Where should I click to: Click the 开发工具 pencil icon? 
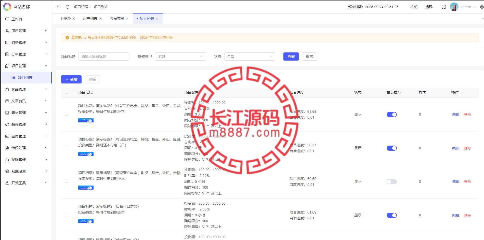point(7,183)
